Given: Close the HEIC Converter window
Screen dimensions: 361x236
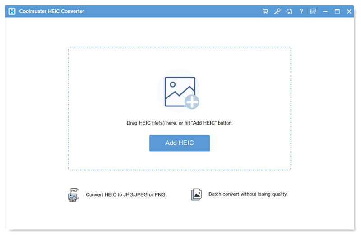Looking at the screenshot, I should (349, 11).
